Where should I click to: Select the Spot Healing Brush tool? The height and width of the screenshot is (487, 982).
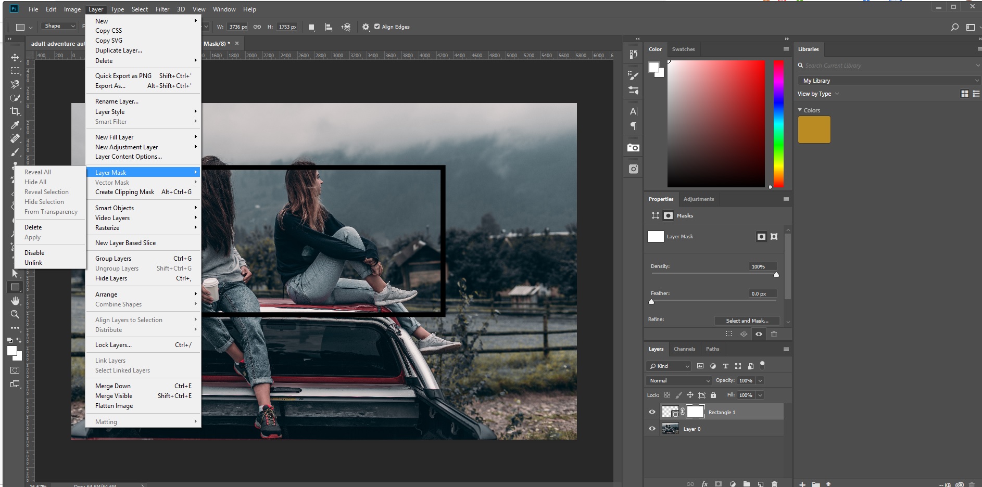click(15, 138)
